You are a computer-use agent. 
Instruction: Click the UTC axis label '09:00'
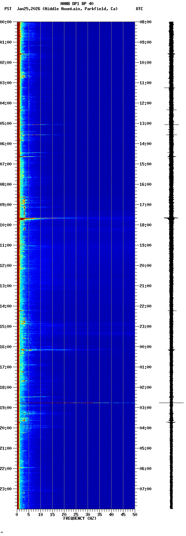coord(146,42)
